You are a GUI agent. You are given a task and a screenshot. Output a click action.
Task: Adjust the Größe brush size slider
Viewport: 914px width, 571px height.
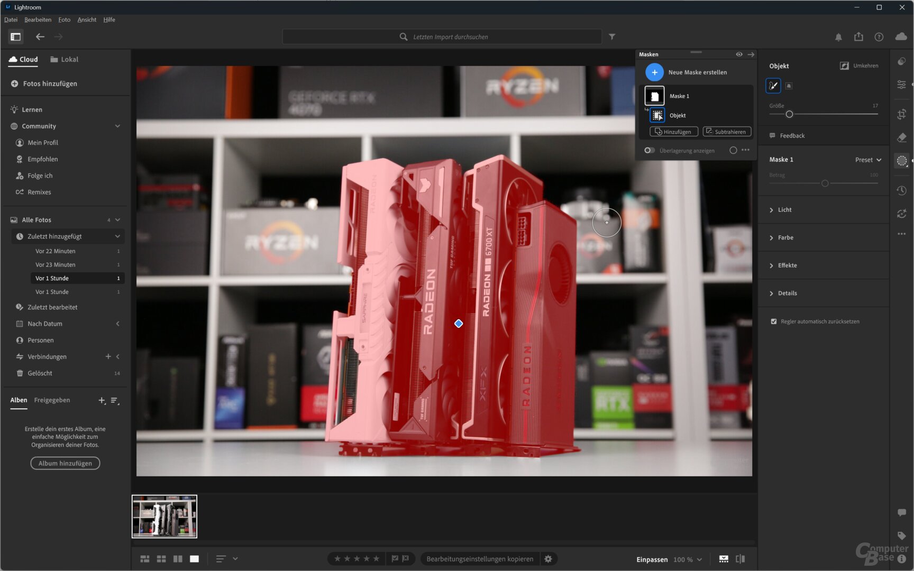(789, 114)
